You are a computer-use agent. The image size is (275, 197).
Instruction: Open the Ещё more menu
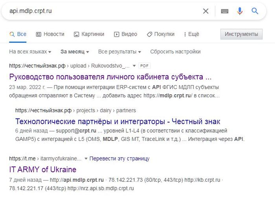click(191, 34)
